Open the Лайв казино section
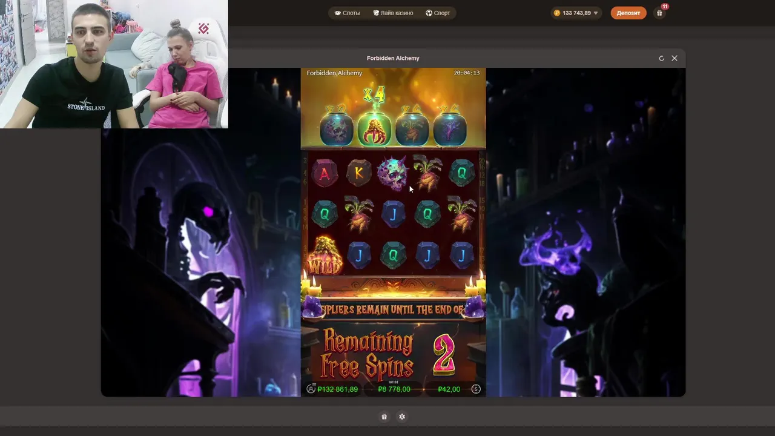The width and height of the screenshot is (775, 436). coord(393,13)
